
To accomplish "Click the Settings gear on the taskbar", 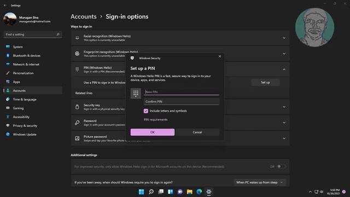I will pos(209,192).
